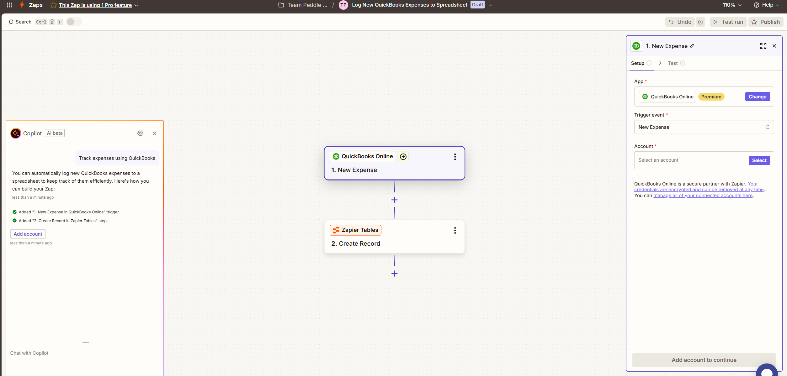
Task: Open the version history clock icon
Action: coord(700,22)
